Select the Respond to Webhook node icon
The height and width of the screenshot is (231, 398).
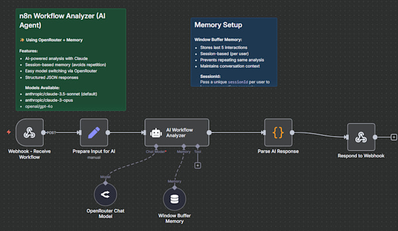pos(361,137)
